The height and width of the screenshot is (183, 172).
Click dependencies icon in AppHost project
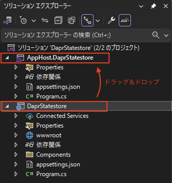point(30,77)
